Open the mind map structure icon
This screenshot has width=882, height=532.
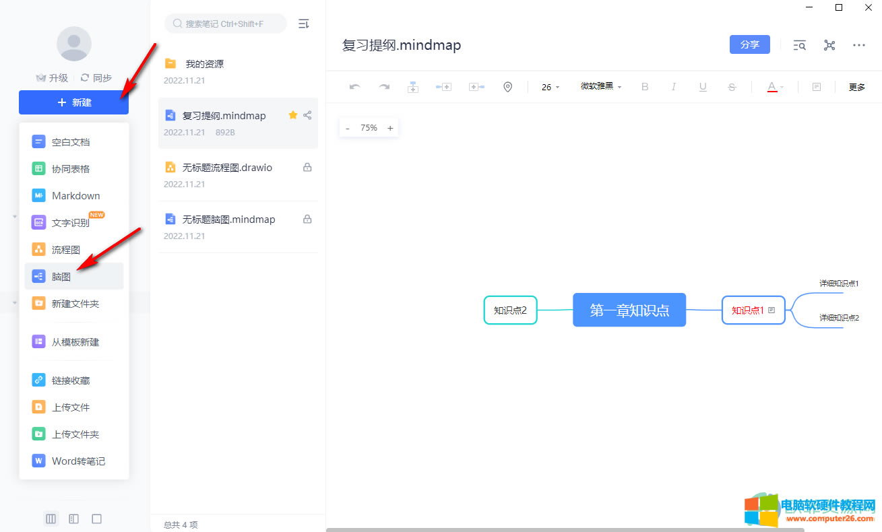pos(829,45)
